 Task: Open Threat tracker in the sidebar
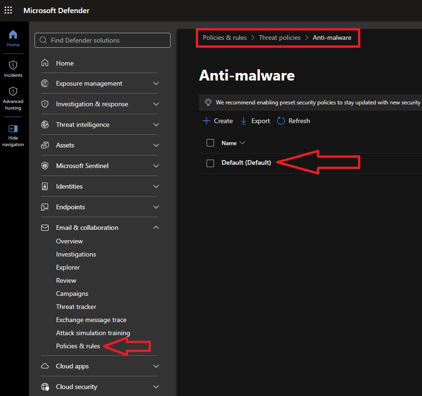click(76, 307)
